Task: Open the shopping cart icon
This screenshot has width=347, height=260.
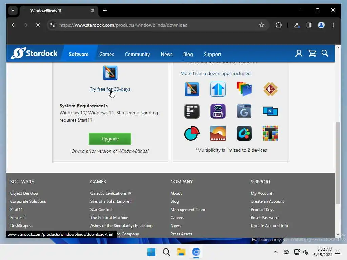Action: (312, 53)
